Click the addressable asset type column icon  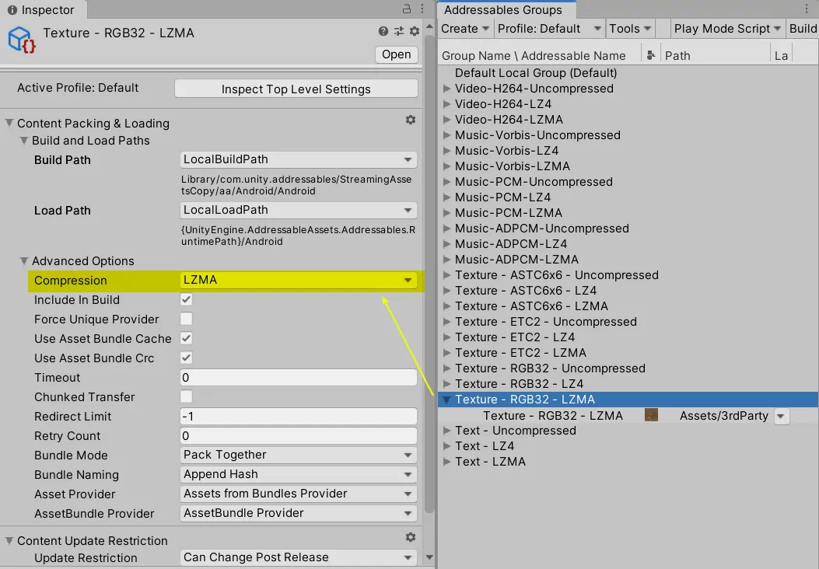[x=650, y=55]
